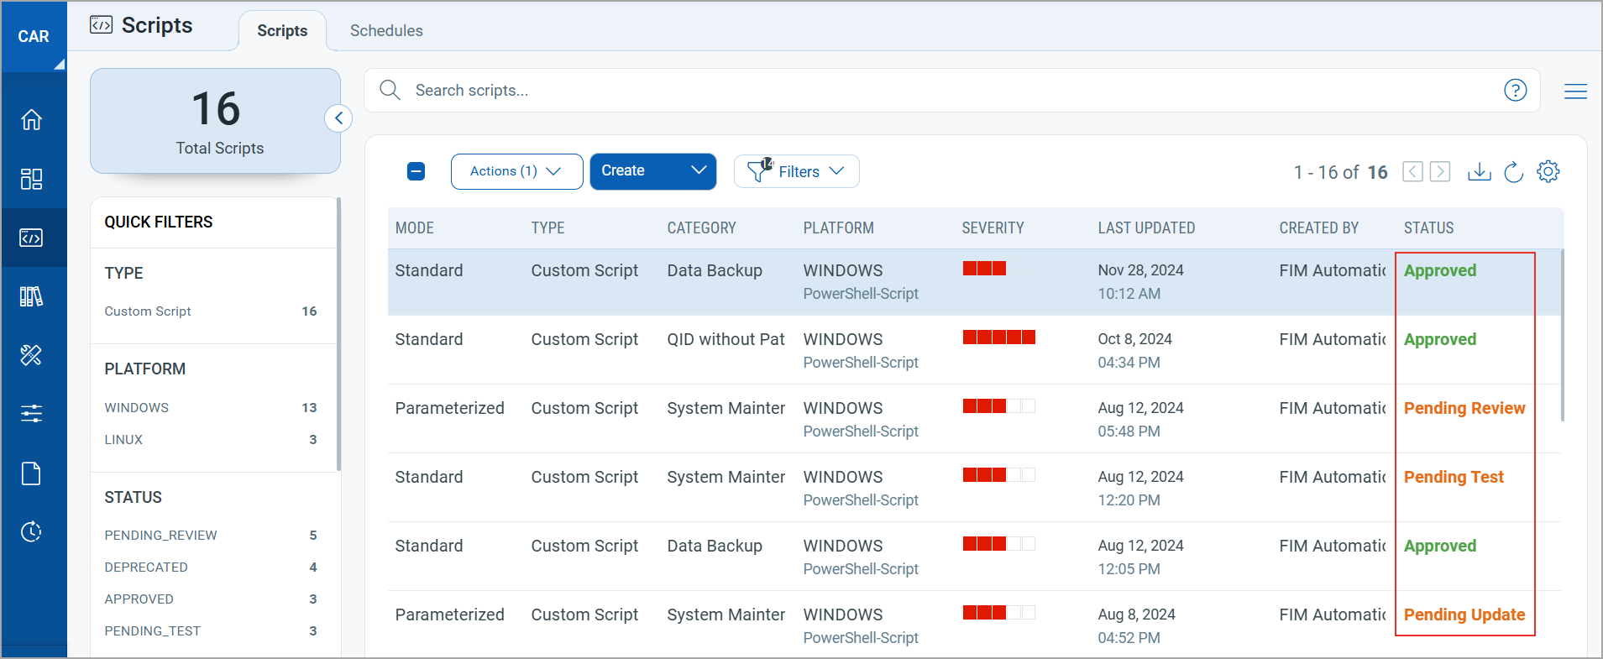Sort by SEVERITY column header
Image resolution: width=1603 pixels, height=659 pixels.
993,228
